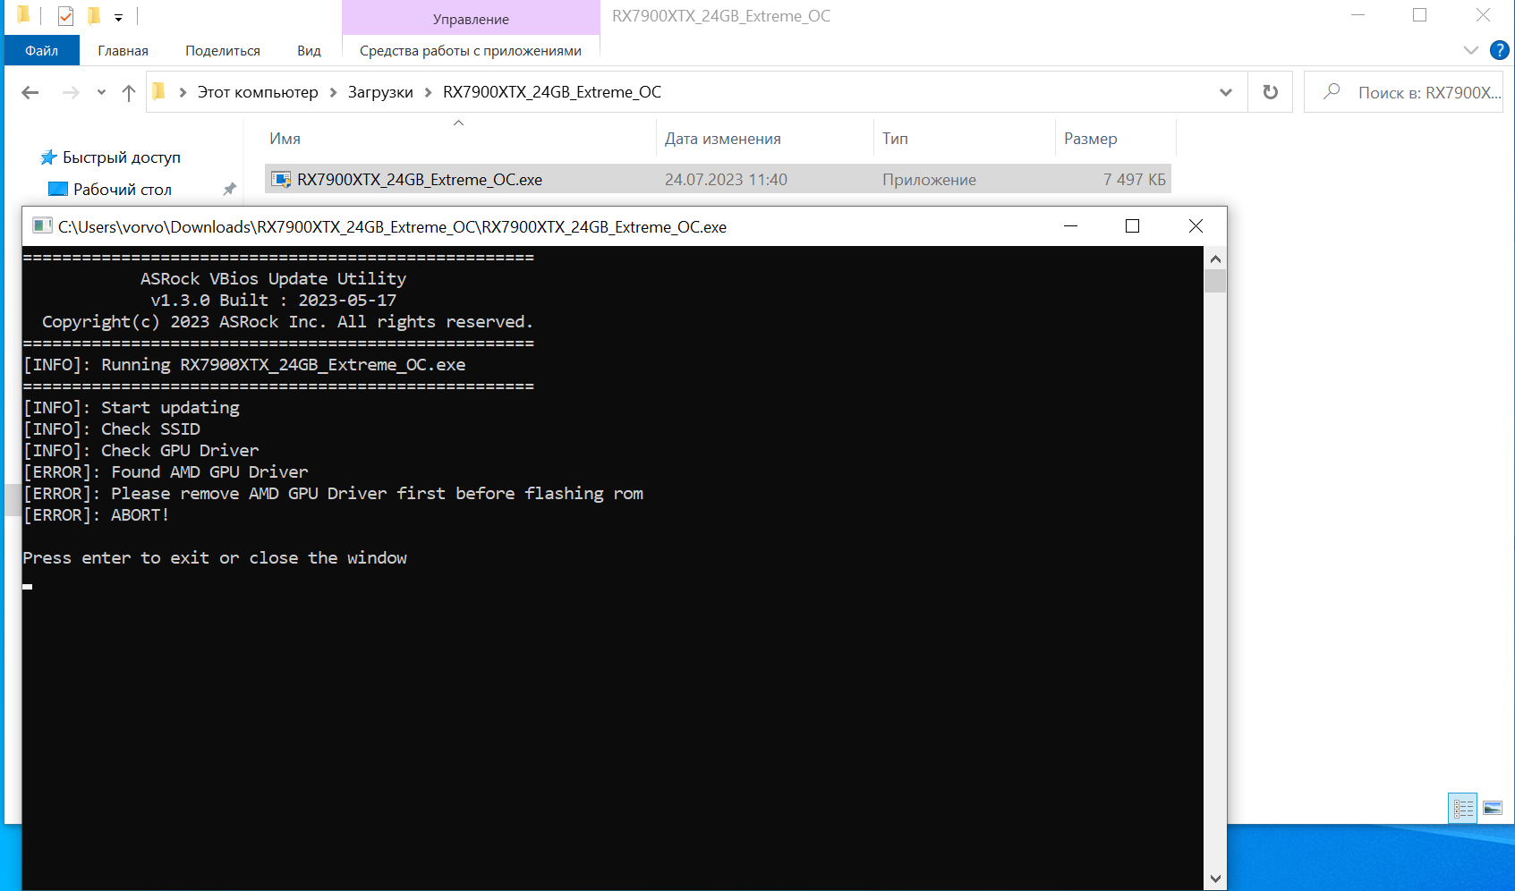Image resolution: width=1515 pixels, height=891 pixels.
Task: Open Рабочий стол in navigation pane
Action: [x=123, y=190]
